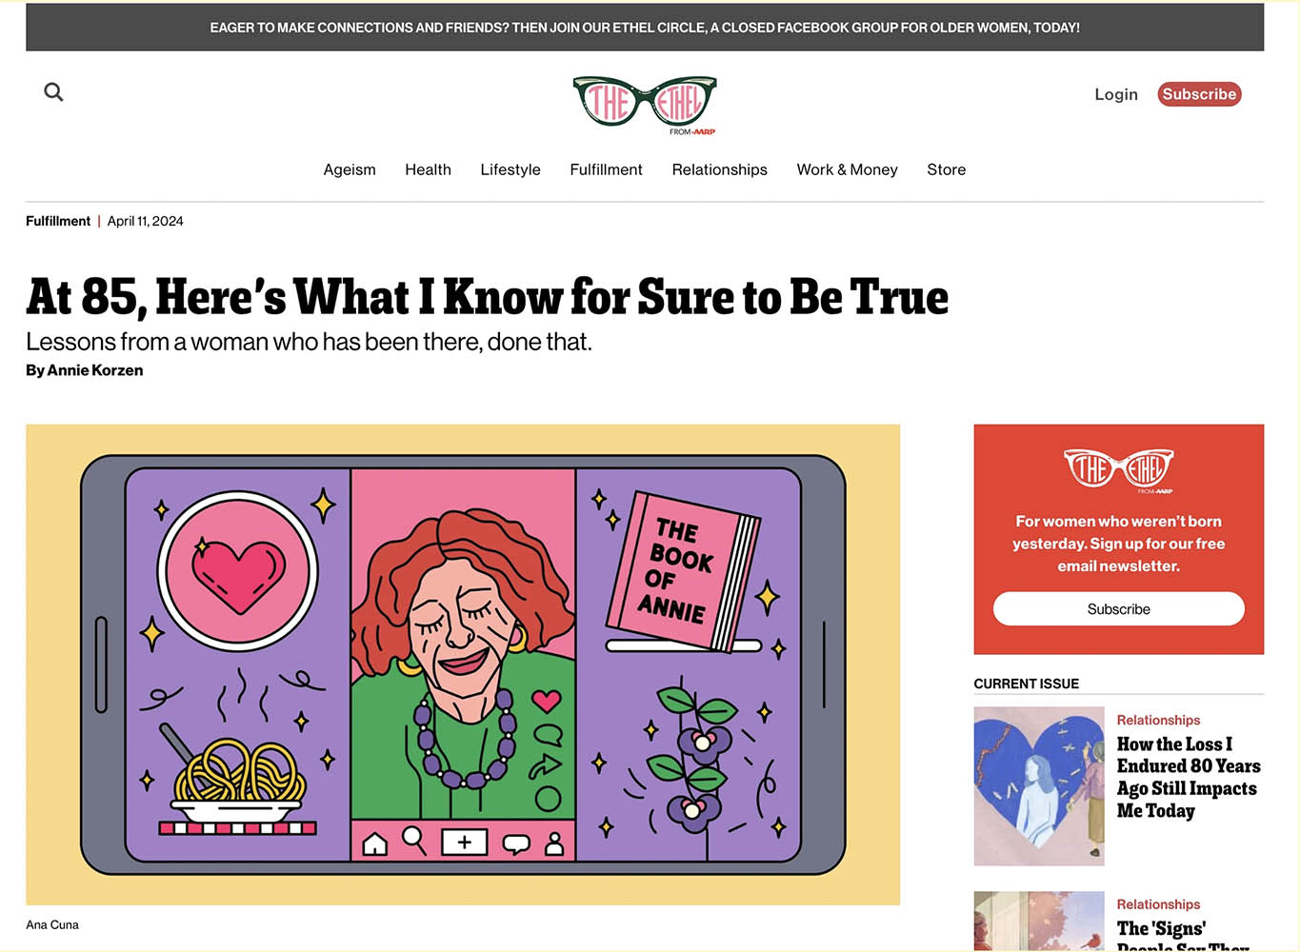Open the Lifestyle section

(510, 169)
